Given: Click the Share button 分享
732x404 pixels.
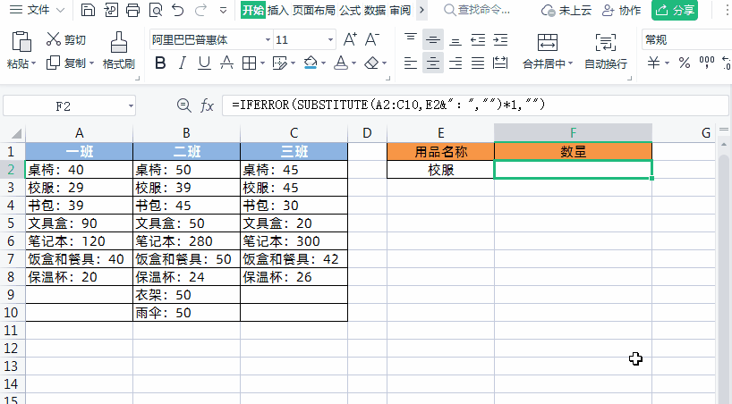Looking at the screenshot, I should [675, 10].
